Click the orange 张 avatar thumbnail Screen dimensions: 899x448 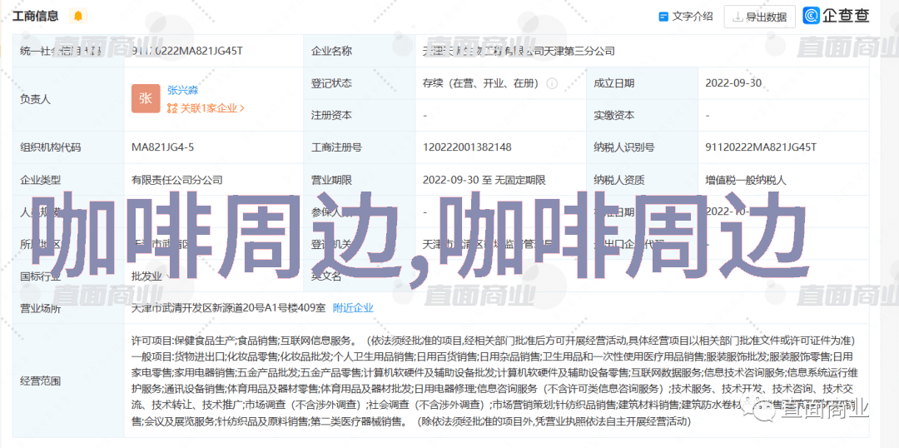(x=146, y=98)
